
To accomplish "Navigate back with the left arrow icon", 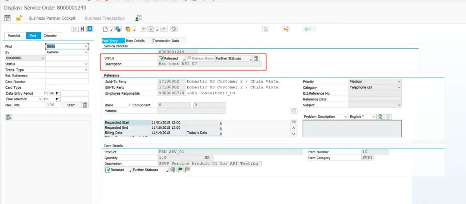I will point(144,29).
